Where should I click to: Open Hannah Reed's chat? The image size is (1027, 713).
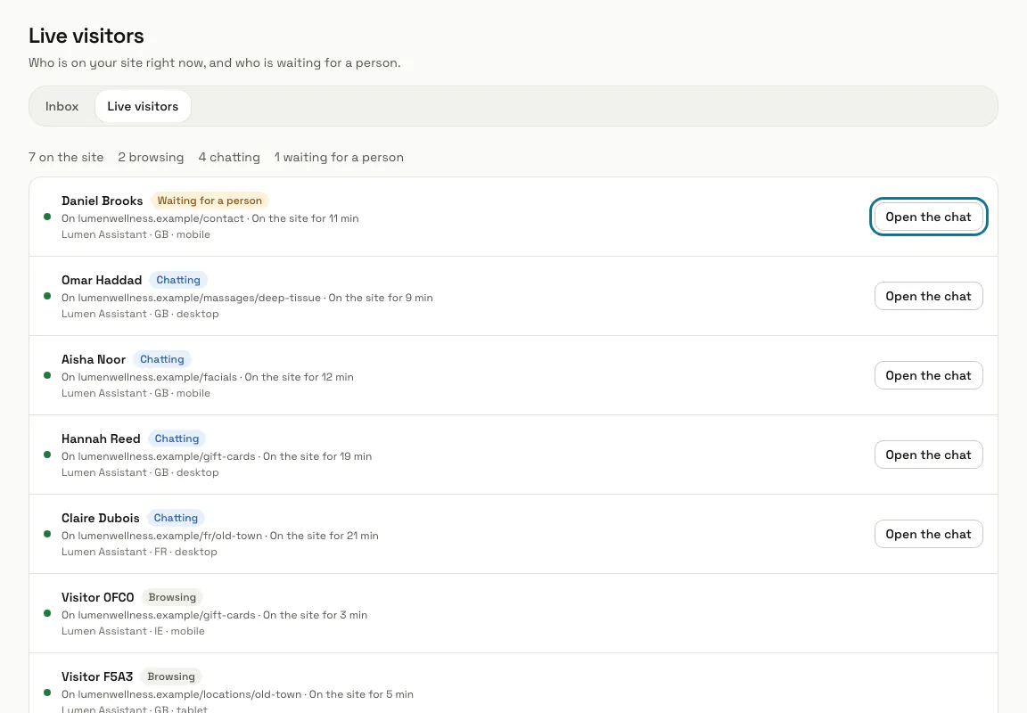928,455
